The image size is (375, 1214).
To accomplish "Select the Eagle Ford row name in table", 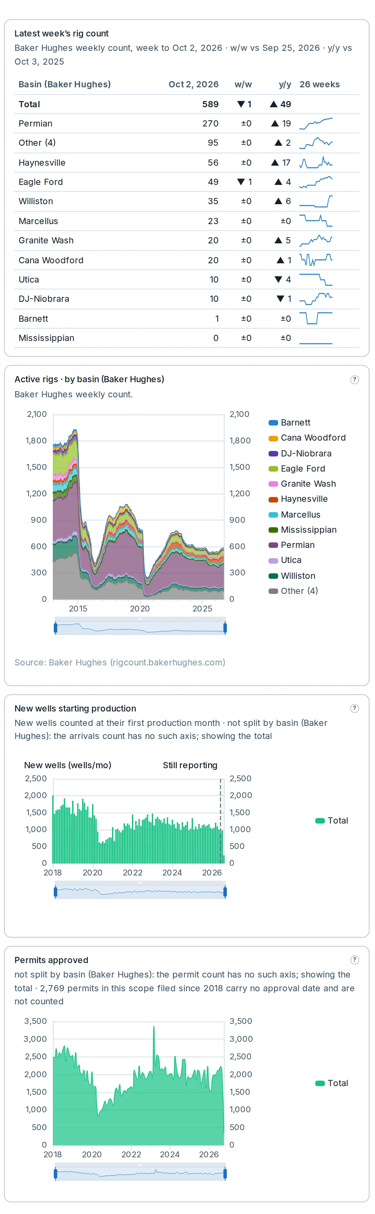I will [x=41, y=183].
